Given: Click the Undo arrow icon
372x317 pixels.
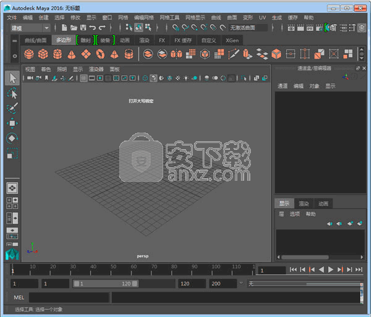Looking at the screenshot, I should pyautogui.click(x=92, y=28).
